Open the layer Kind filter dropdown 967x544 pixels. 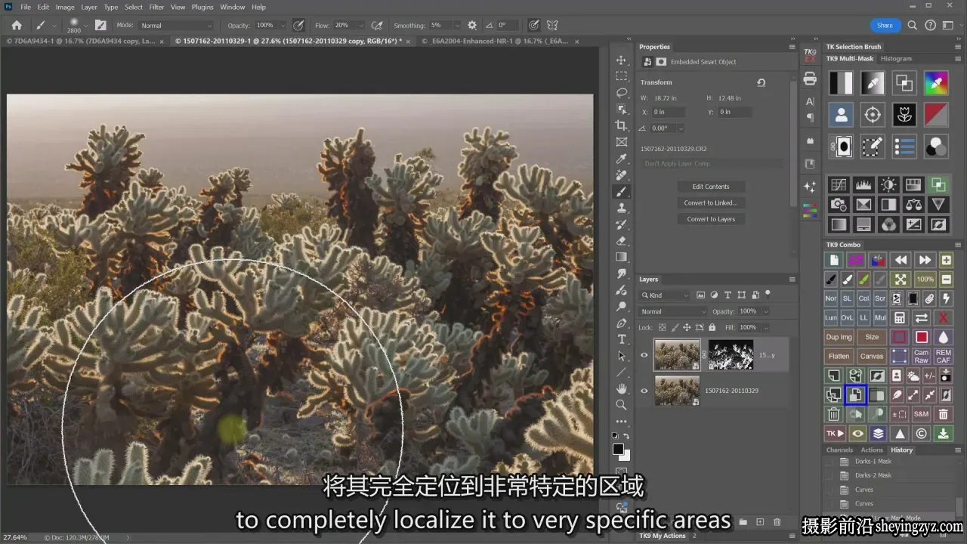[x=665, y=295]
